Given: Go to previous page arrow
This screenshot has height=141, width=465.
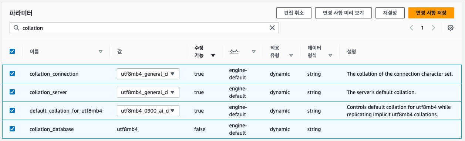Looking at the screenshot, I should [x=411, y=28].
